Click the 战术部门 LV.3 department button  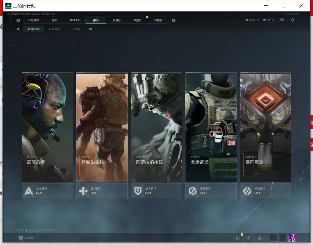click(156, 191)
